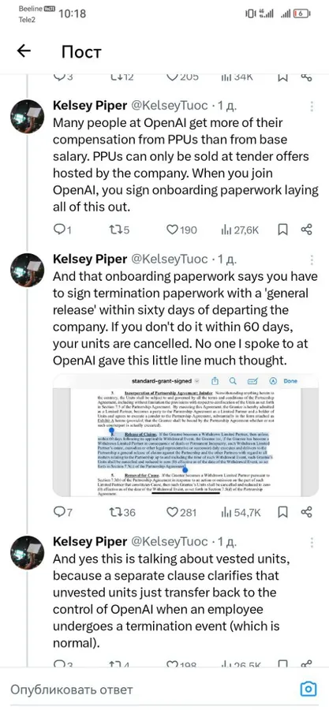The image size is (329, 710).
Task: Open three-dot menu on first Kelsey Piper tweet
Action: pyautogui.click(x=312, y=106)
